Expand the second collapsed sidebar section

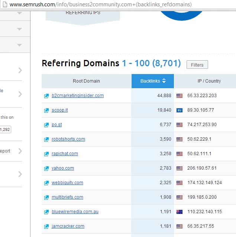[19, 29]
